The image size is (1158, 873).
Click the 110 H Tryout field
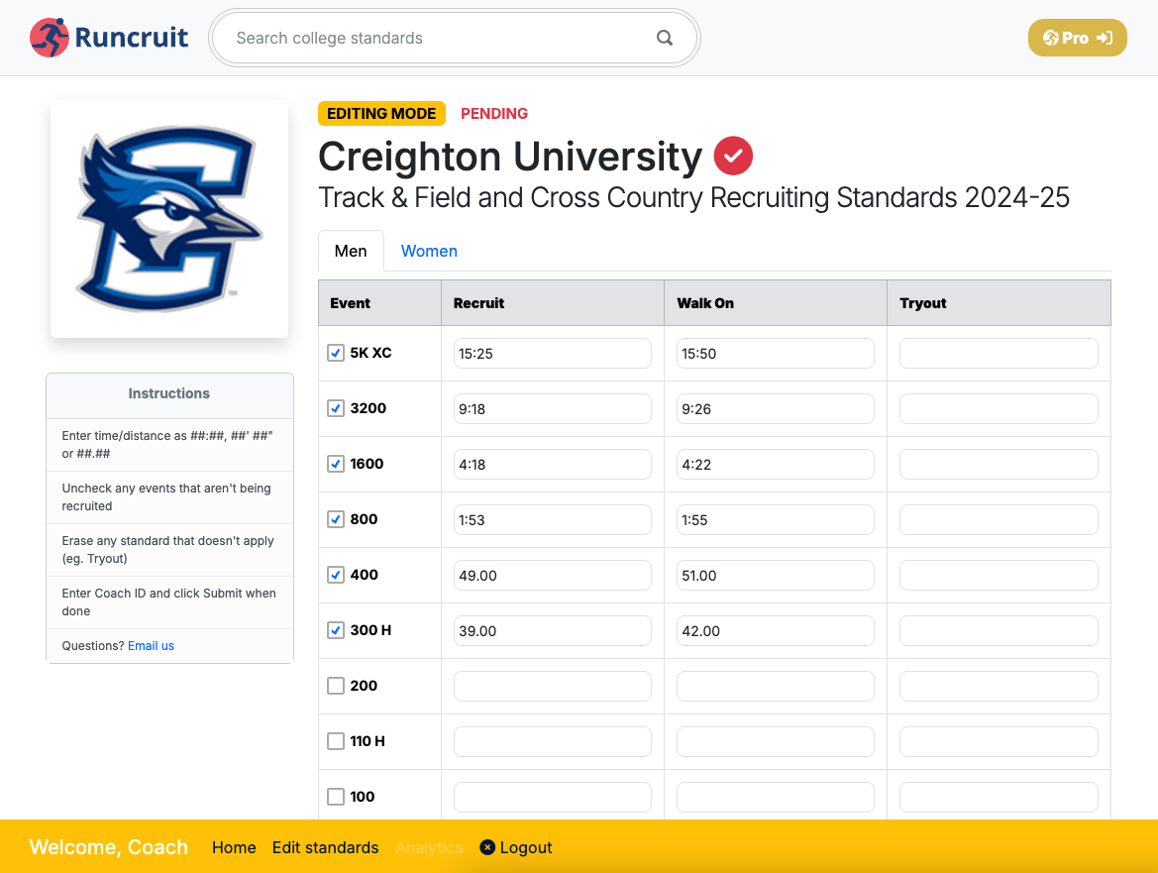pos(999,741)
